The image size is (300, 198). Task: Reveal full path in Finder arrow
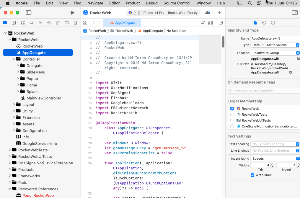click(291, 72)
